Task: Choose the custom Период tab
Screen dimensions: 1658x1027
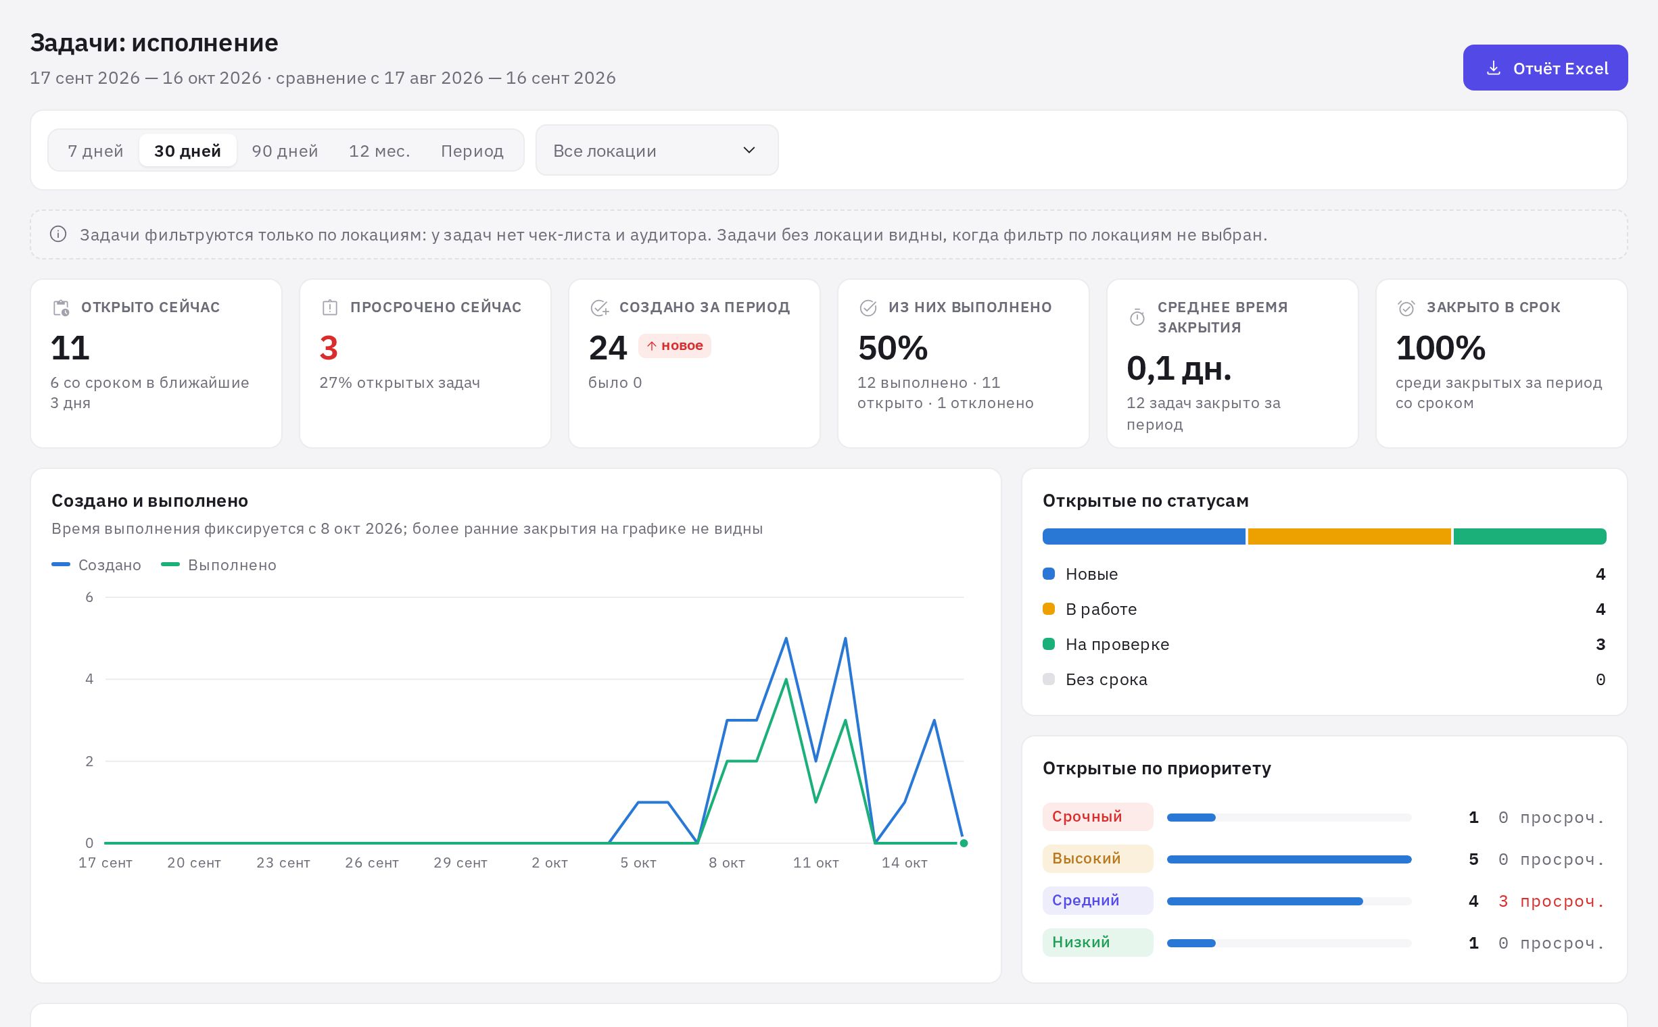Action: [x=473, y=150]
